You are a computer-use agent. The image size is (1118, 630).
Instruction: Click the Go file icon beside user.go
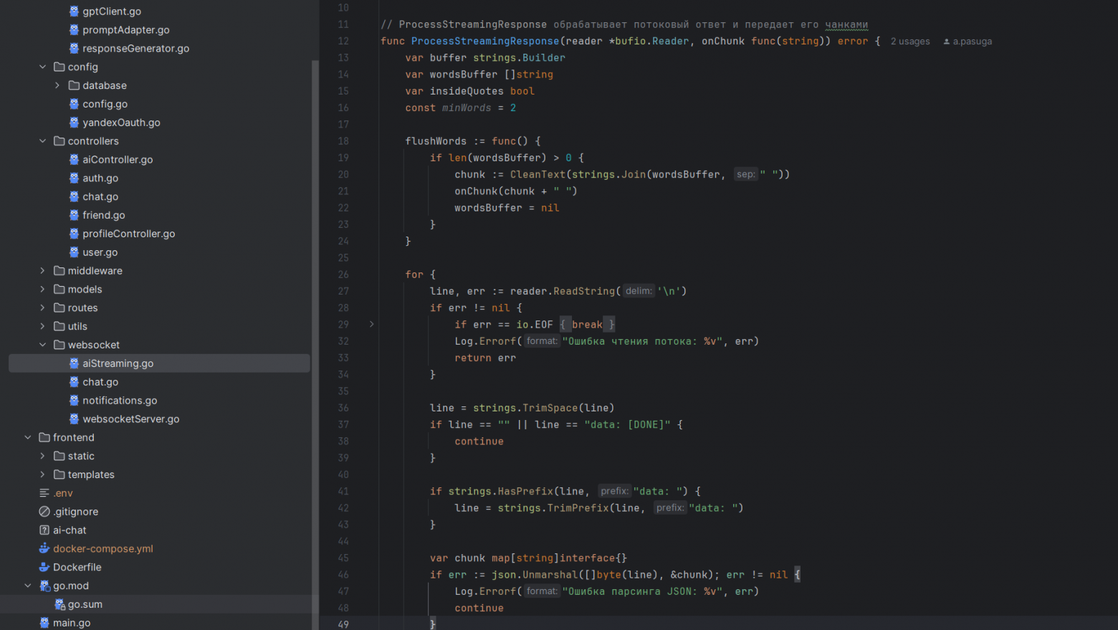coord(74,252)
